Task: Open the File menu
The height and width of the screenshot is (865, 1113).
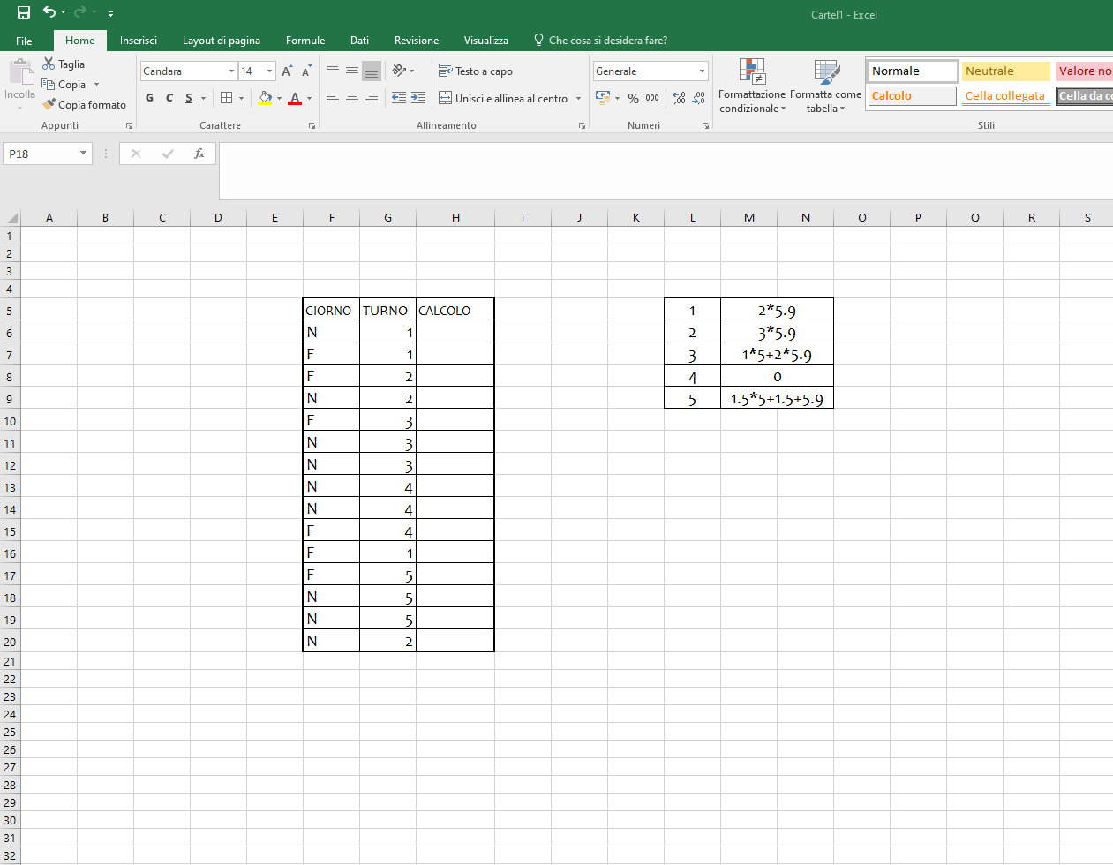Action: [25, 41]
